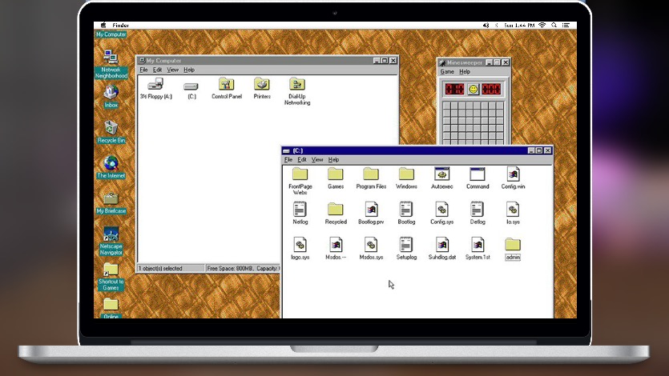Select the Detlog file
The width and height of the screenshot is (669, 376).
pyautogui.click(x=478, y=214)
